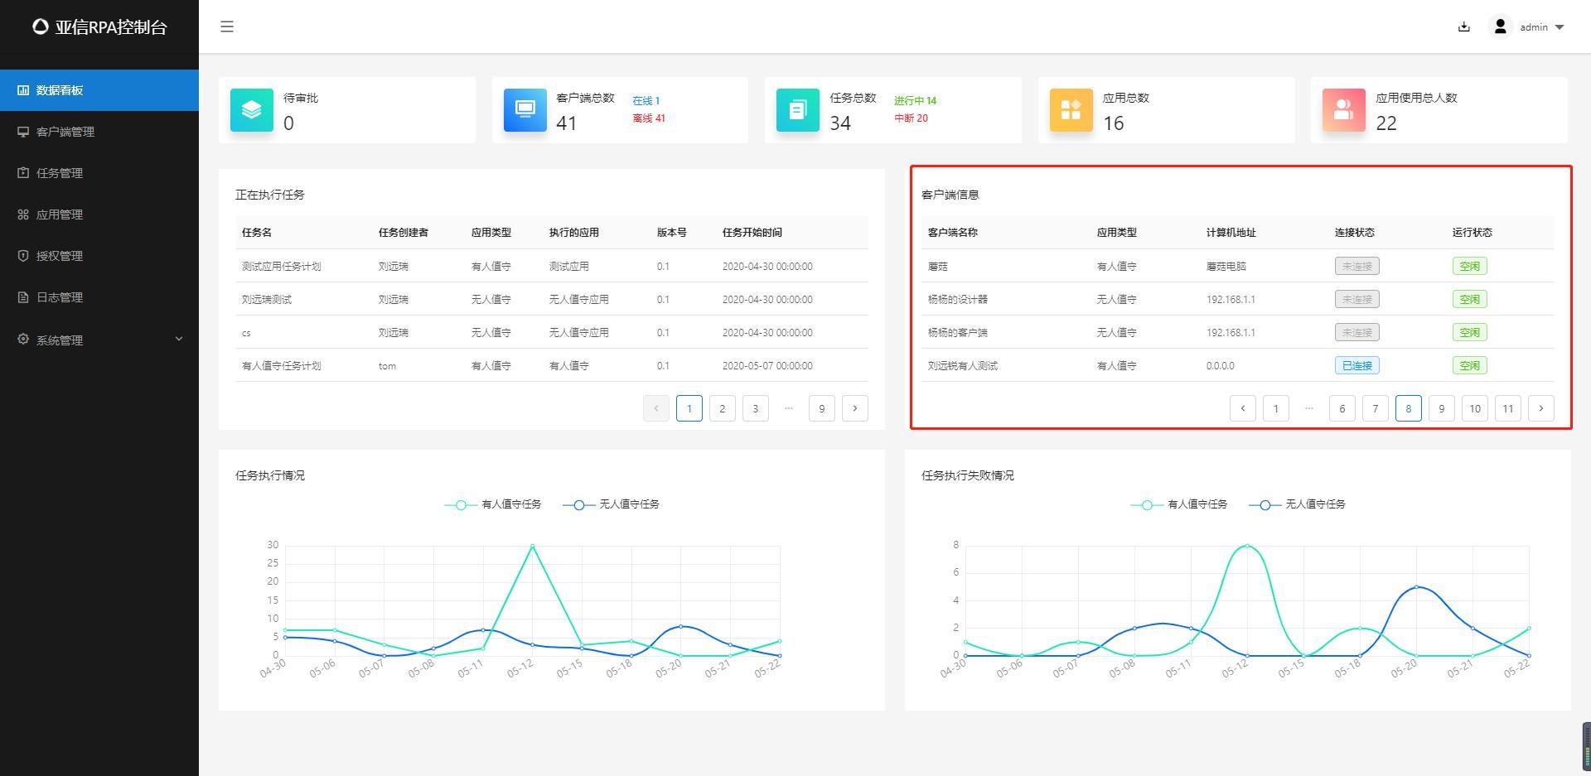Viewport: 1591px width, 776px height.
Task: Go to page 7 of 客户端信息
Action: pyautogui.click(x=1376, y=408)
